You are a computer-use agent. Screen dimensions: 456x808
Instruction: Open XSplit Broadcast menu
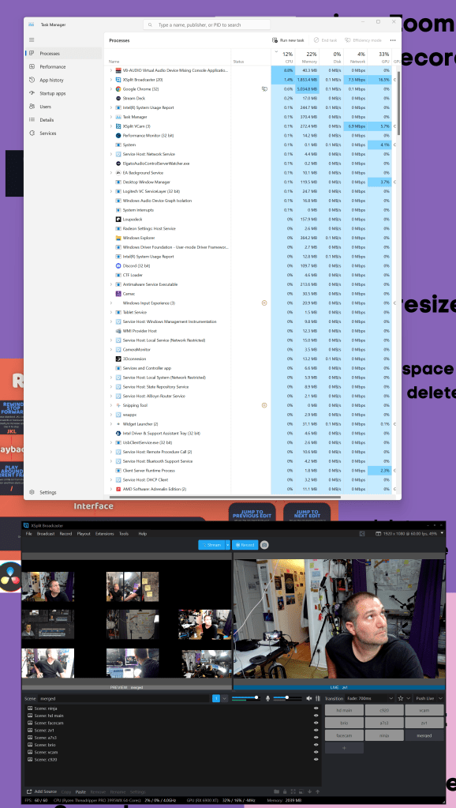(x=46, y=534)
